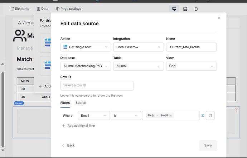The image size is (247, 158).
Task: Delete the Email filter with trash icon
Action: [210, 116]
